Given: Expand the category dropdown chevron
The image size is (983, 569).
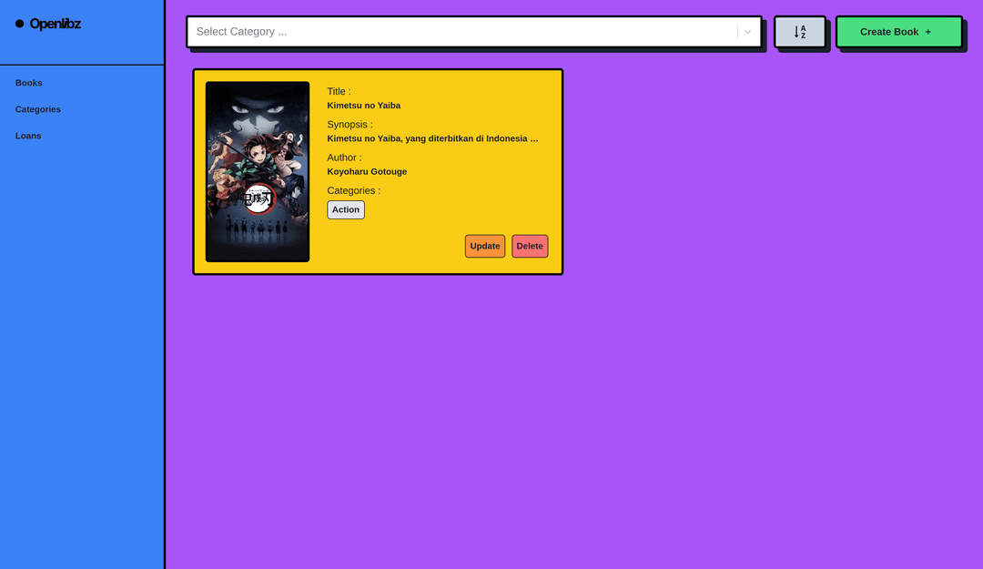Looking at the screenshot, I should (748, 32).
